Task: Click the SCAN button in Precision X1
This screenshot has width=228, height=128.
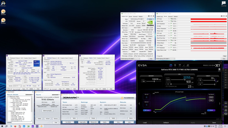Action: click(211, 110)
